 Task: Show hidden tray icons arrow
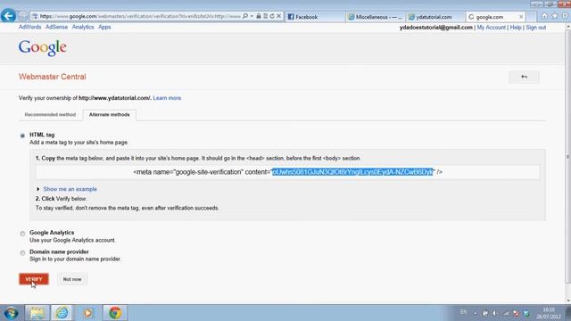(475, 313)
